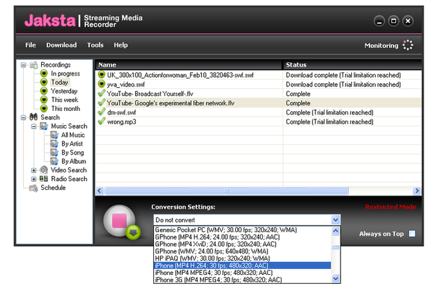Click the In progress status icon
This screenshot has width=436, height=298.
pyautogui.click(x=44, y=74)
